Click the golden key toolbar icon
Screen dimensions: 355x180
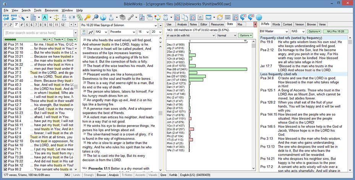pos(88,17)
